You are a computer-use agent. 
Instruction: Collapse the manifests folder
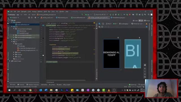[x=12, y=22]
